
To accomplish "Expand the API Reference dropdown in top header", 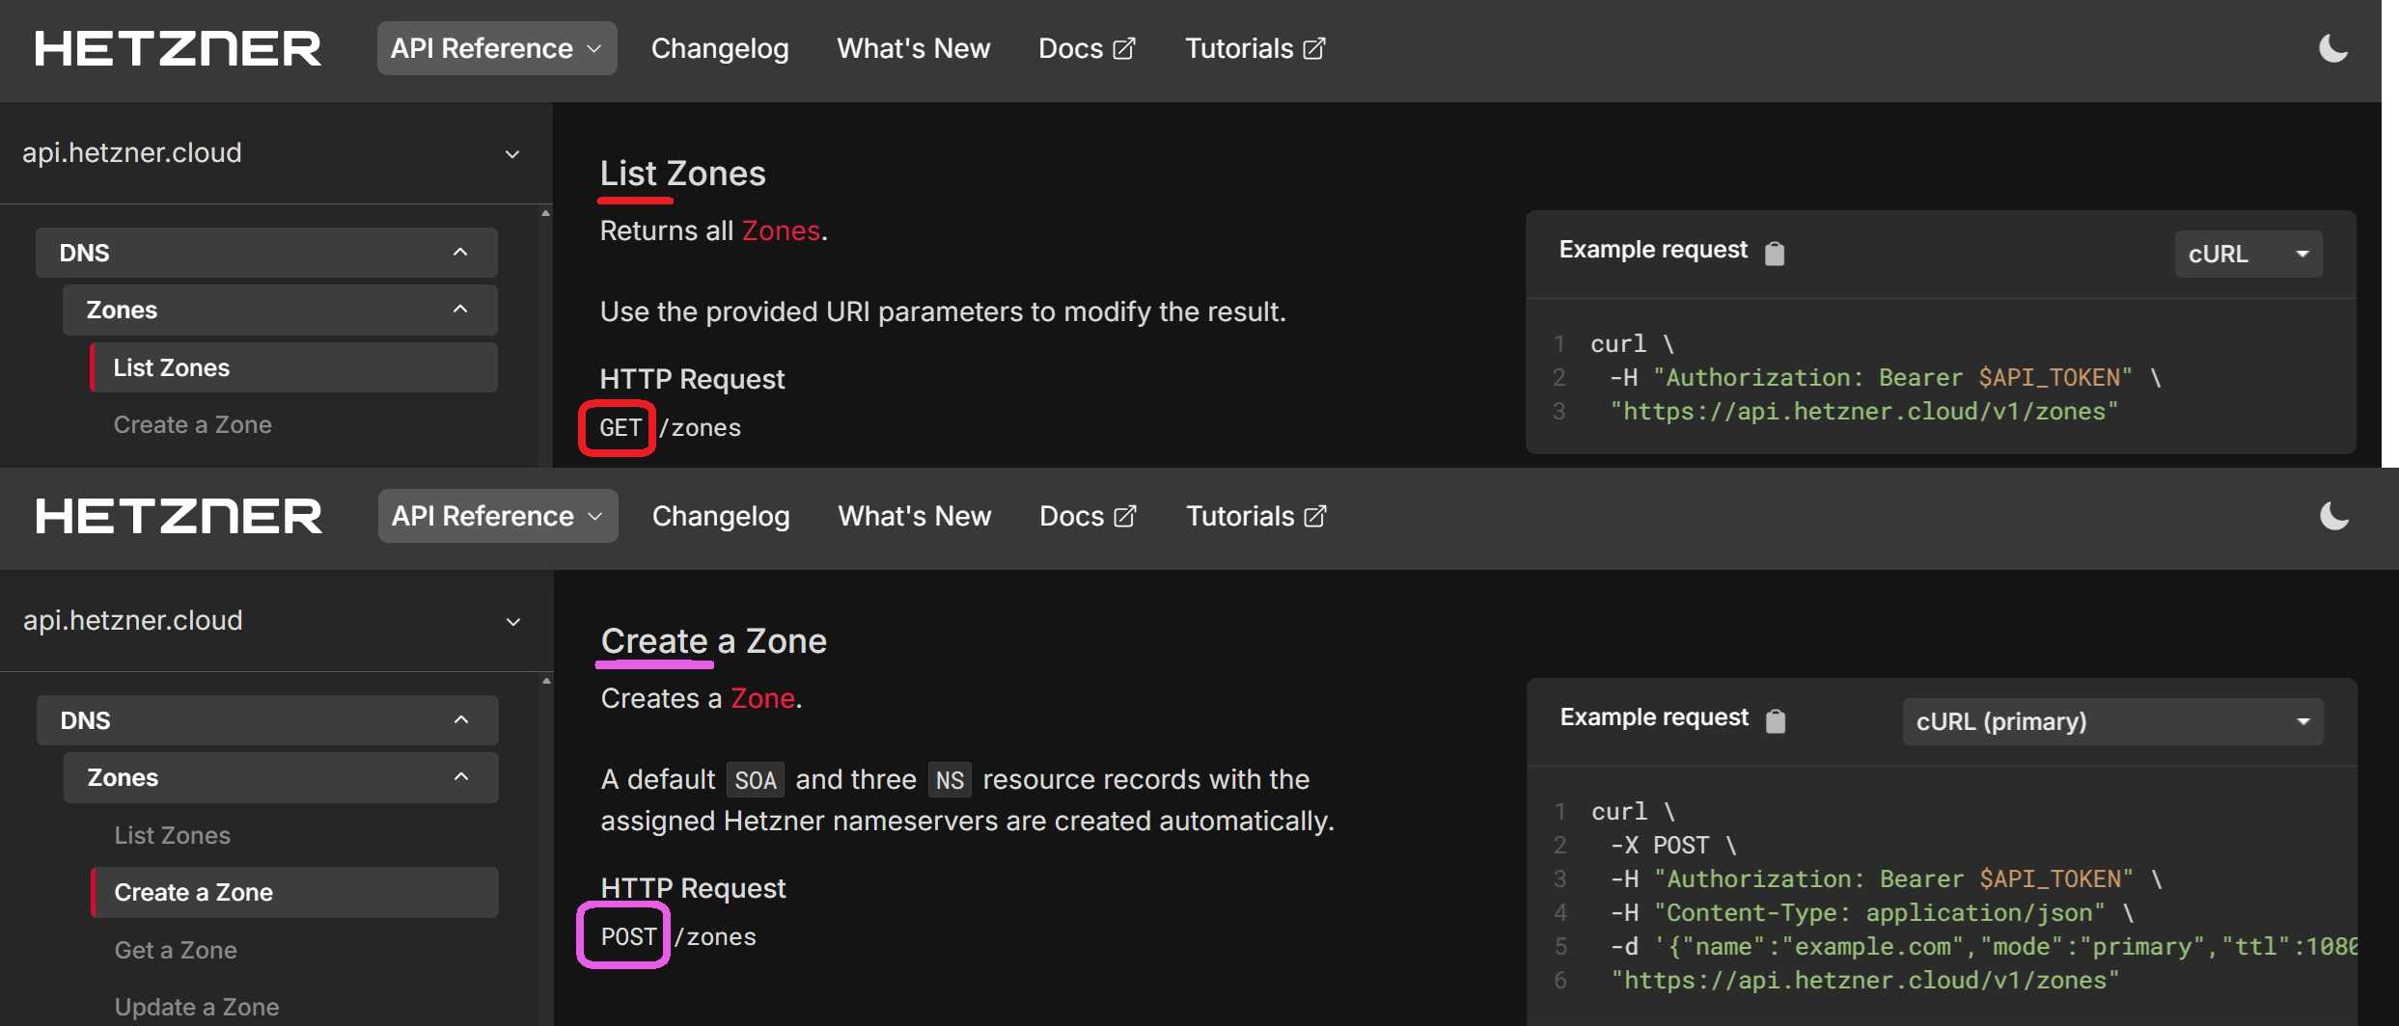I will [496, 48].
